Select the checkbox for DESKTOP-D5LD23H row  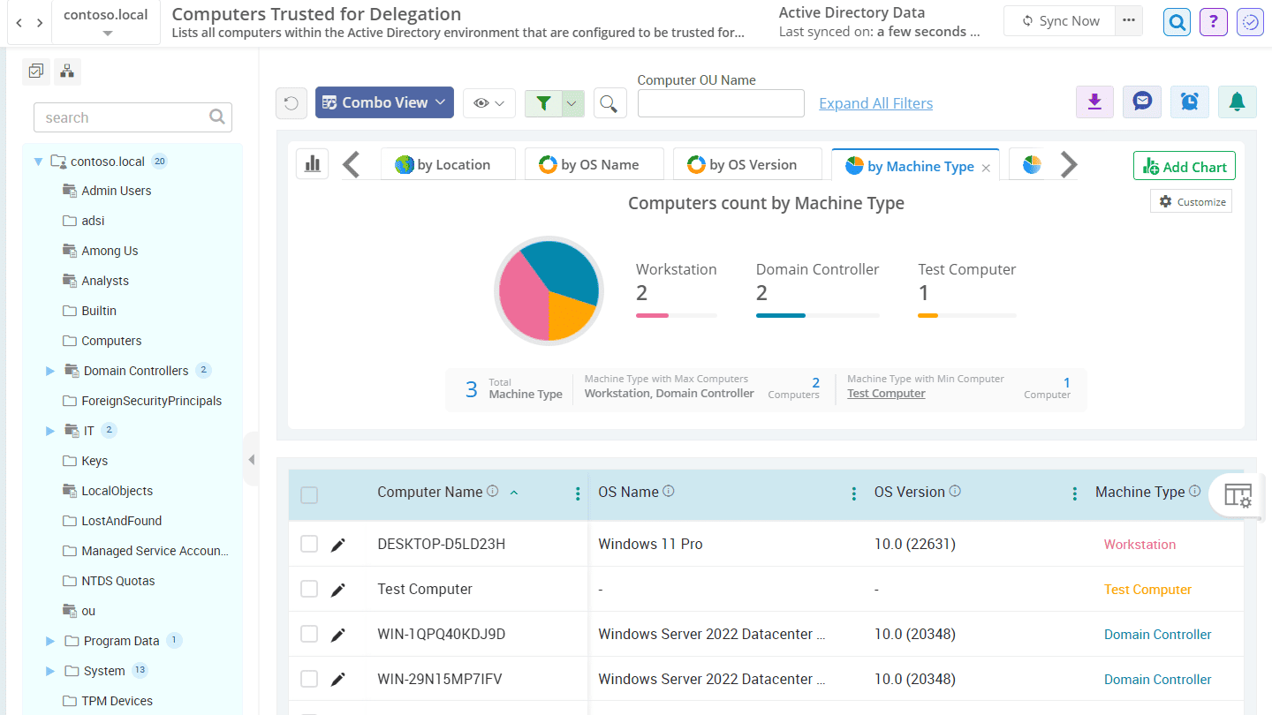coord(309,544)
